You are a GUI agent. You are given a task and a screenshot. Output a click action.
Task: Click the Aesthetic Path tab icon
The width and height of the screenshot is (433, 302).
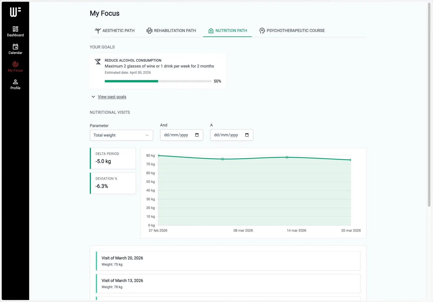click(98, 31)
